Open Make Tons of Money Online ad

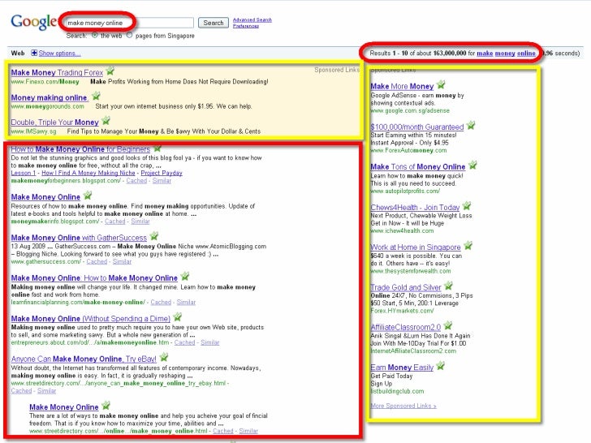click(418, 167)
